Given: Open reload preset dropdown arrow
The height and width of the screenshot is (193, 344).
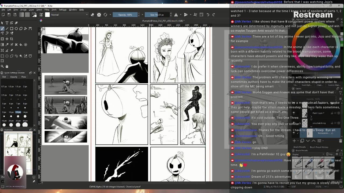Looking at the screenshot, I should pyautogui.click(x=110, y=15).
